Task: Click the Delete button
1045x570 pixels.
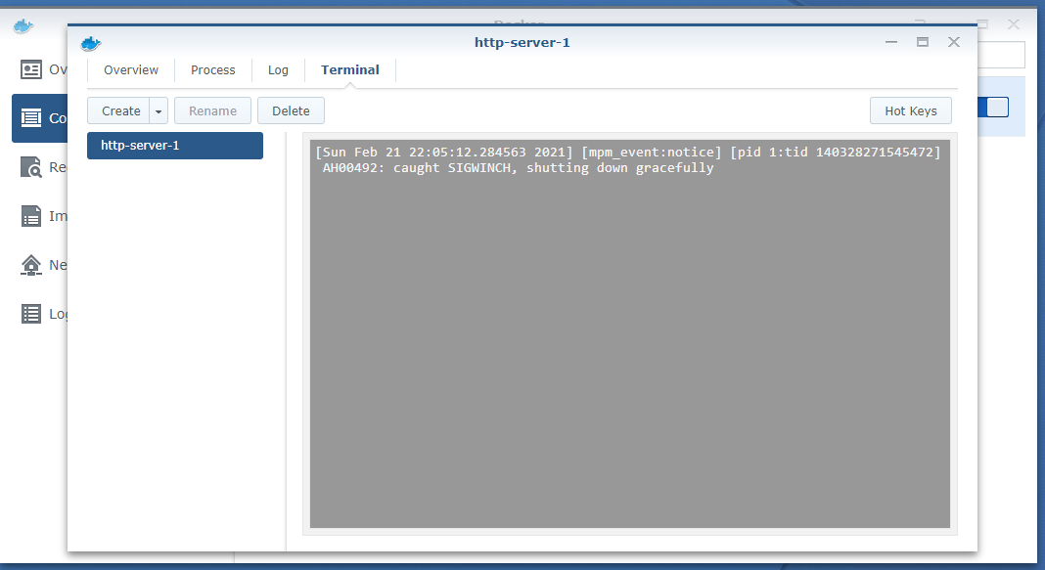Action: [x=291, y=111]
